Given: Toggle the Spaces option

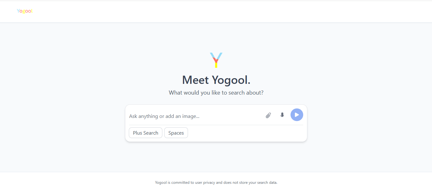Looking at the screenshot, I should pos(176,133).
